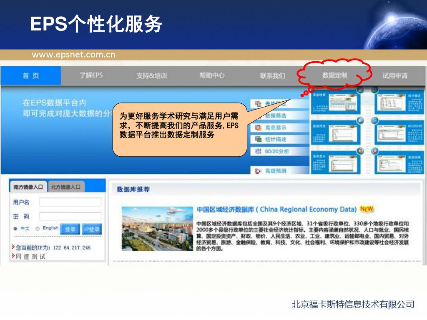
Task: Click the 表格转置 feature icon
Action: 258,103
